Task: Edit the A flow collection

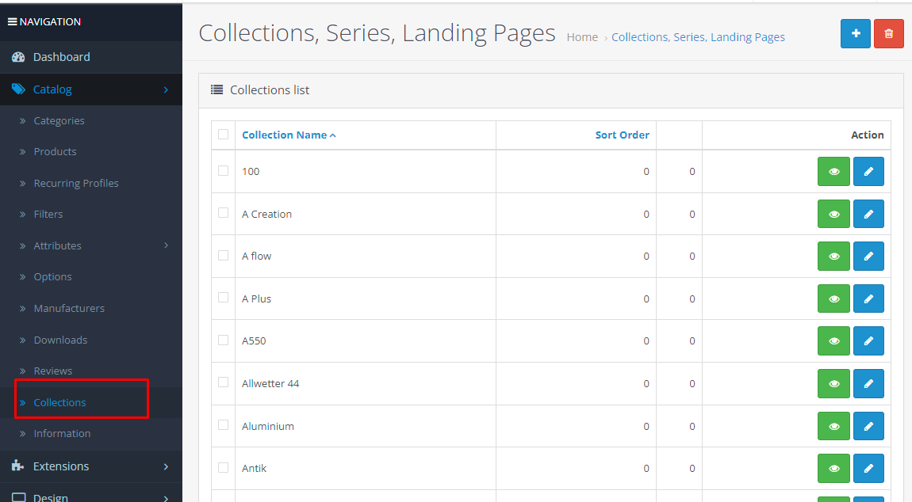Action: tap(868, 257)
